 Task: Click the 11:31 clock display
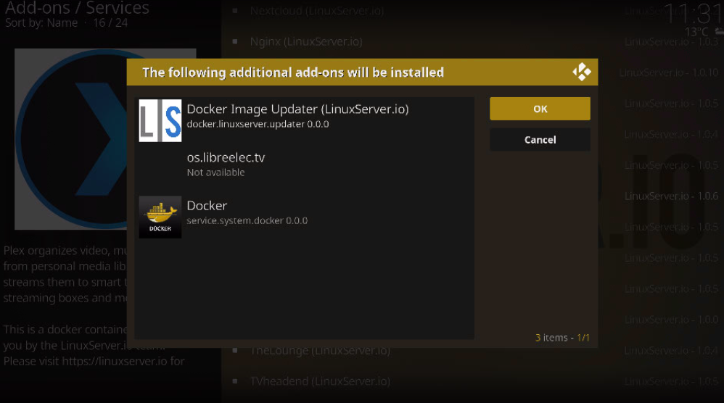[692, 13]
